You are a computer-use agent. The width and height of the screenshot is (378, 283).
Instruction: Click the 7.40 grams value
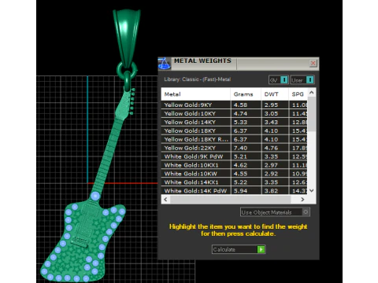point(240,148)
